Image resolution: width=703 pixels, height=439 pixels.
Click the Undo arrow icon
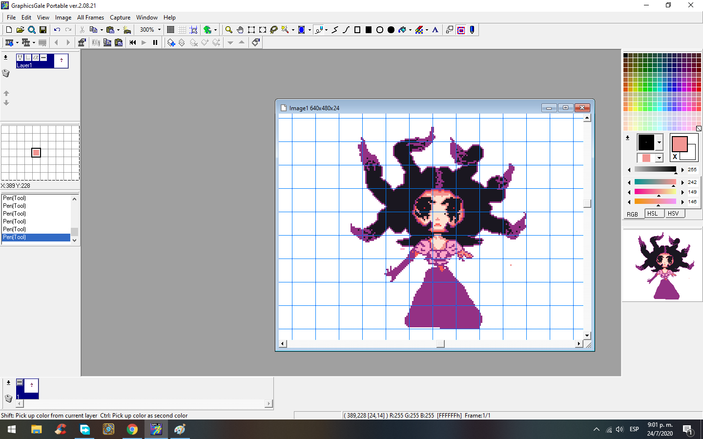[57, 30]
